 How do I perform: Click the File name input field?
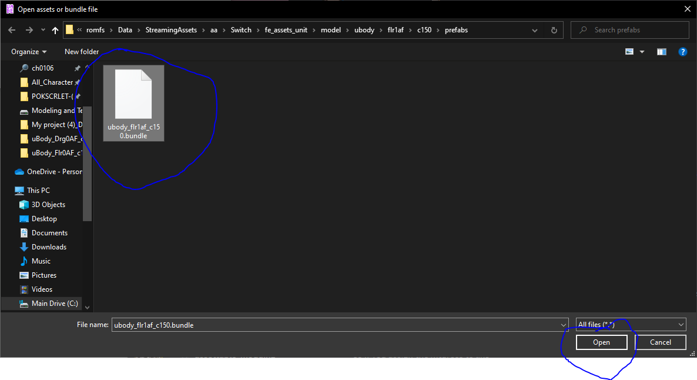tap(336, 325)
